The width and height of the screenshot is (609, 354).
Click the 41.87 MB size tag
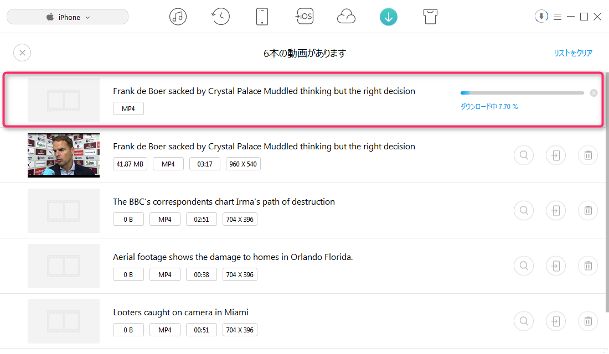click(x=130, y=164)
